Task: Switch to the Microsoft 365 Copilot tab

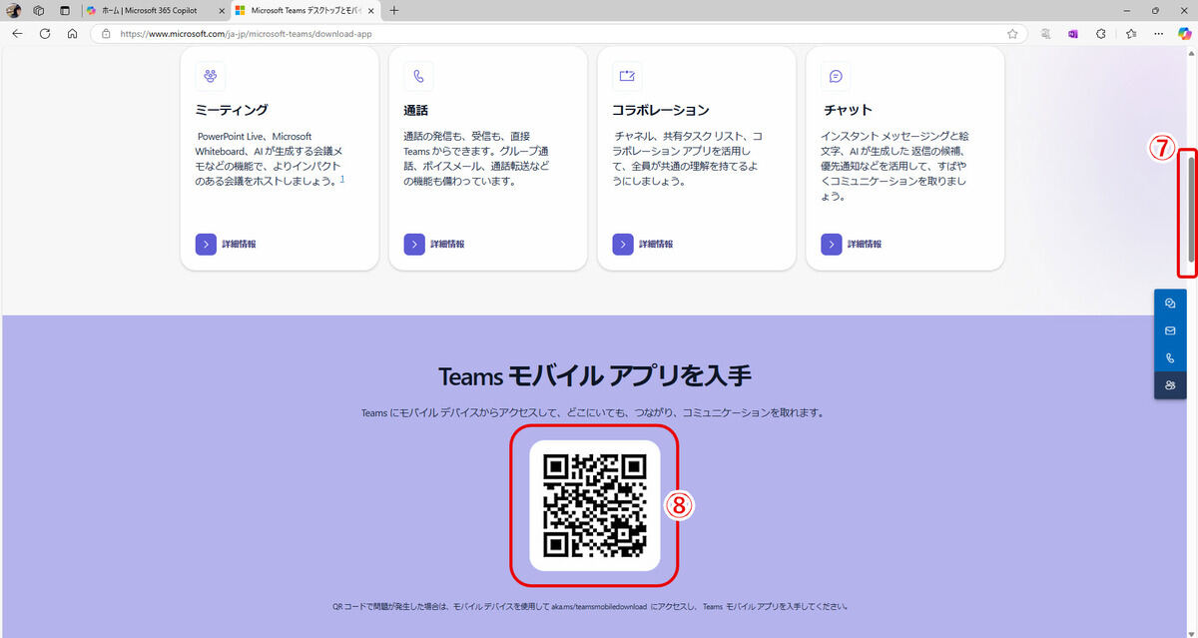Action: pyautogui.click(x=150, y=10)
